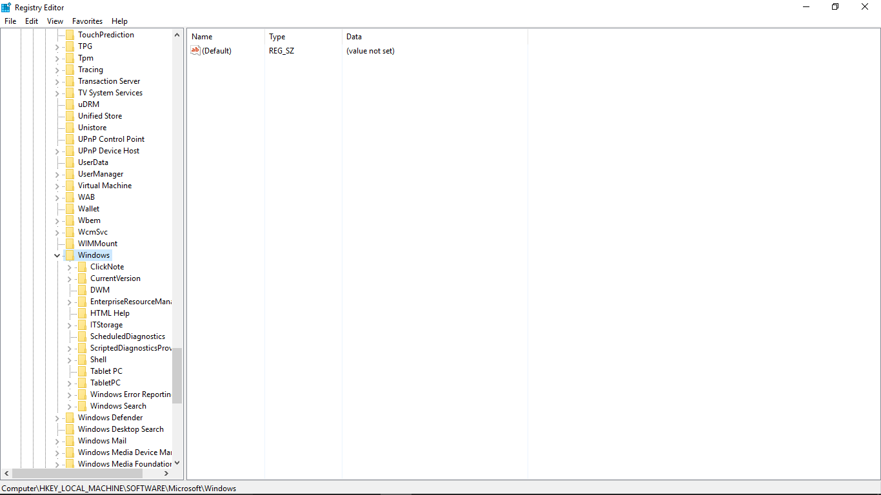
Task: Click the (Default) string value icon
Action: [x=195, y=50]
